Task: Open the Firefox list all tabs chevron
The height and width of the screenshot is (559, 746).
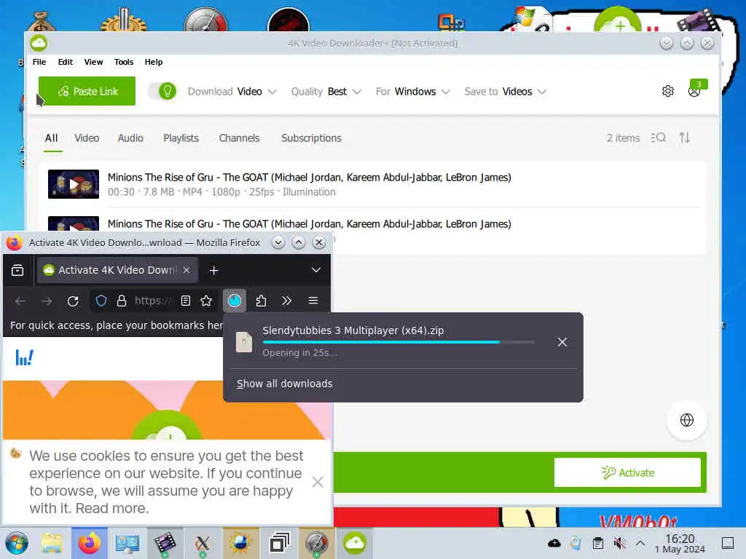Action: click(316, 270)
